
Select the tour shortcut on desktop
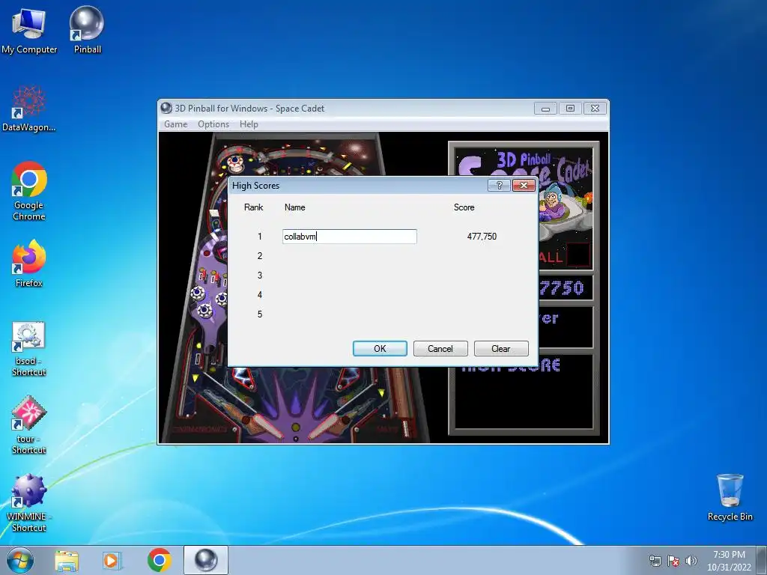(29, 425)
